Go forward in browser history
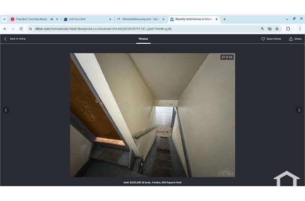This screenshot has height=201, width=305. [x=13, y=29]
